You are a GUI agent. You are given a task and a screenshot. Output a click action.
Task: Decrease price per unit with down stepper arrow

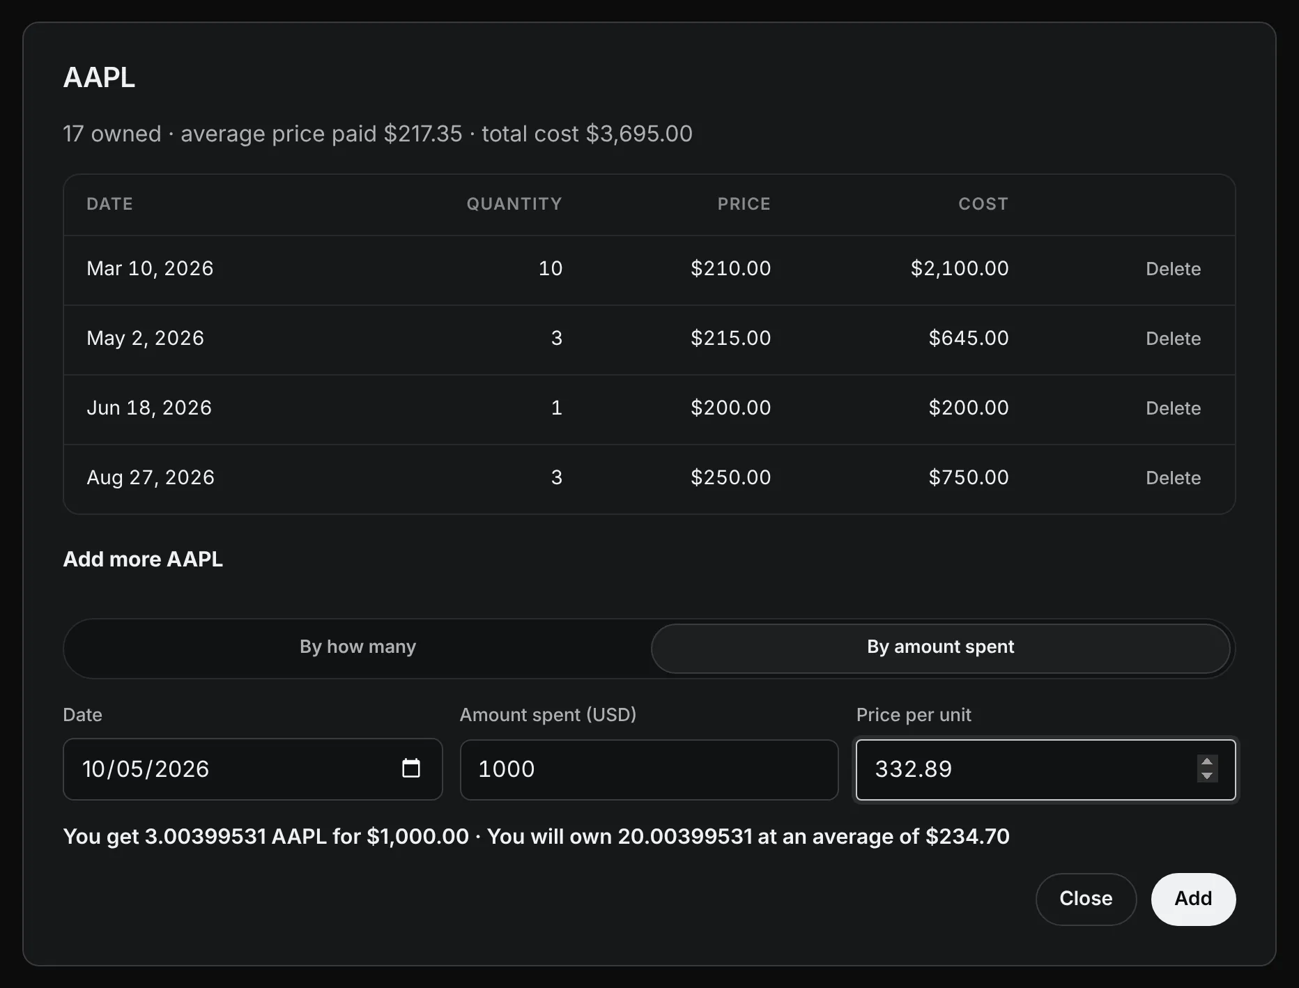[x=1207, y=775]
